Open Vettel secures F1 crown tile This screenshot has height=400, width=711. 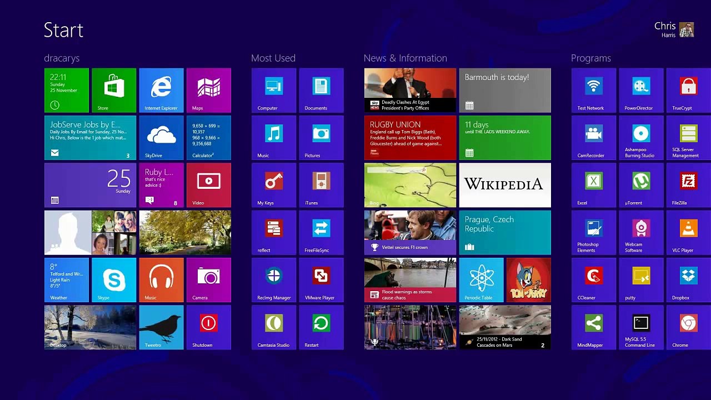tap(410, 233)
